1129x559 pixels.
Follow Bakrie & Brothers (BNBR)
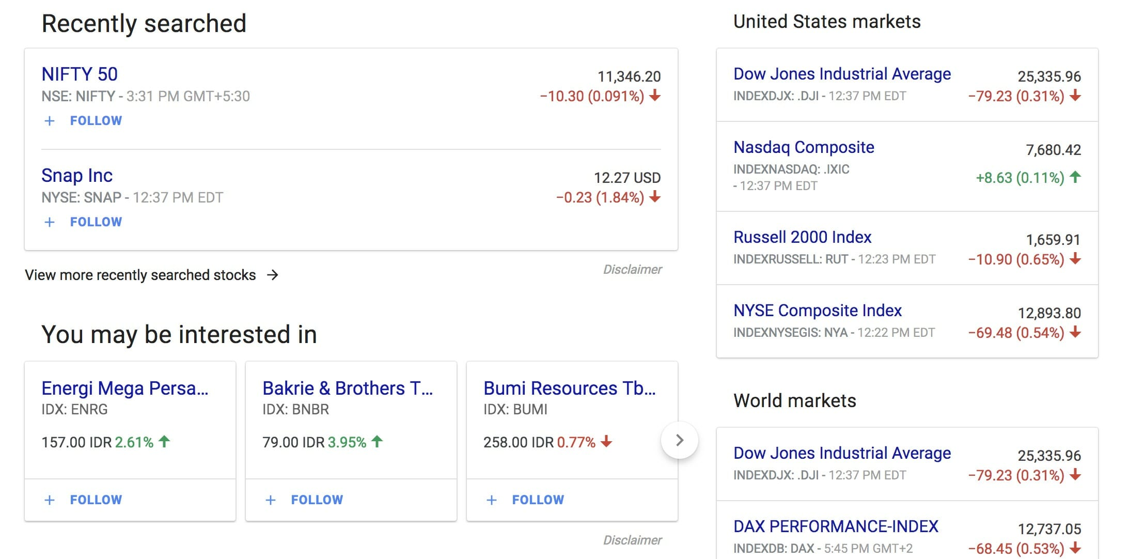(x=317, y=500)
